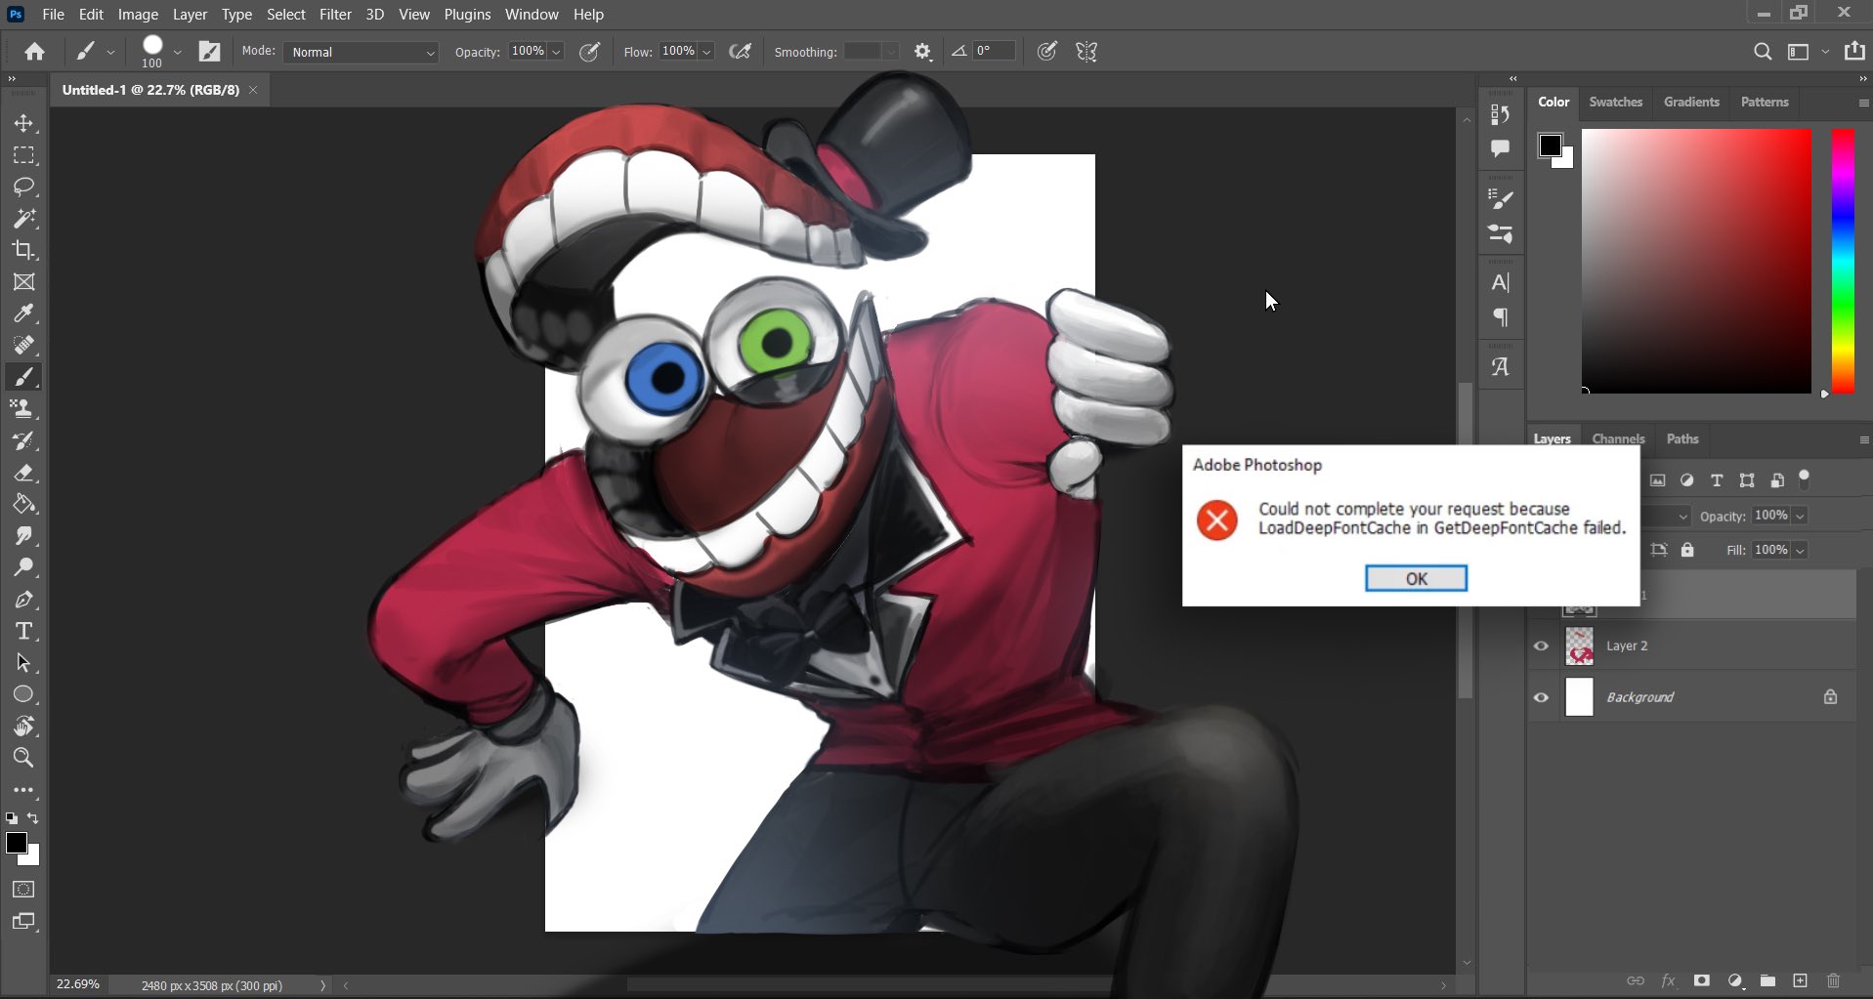Expand the layer Fill dropdown
This screenshot has width=1873, height=999.
[1800, 550]
